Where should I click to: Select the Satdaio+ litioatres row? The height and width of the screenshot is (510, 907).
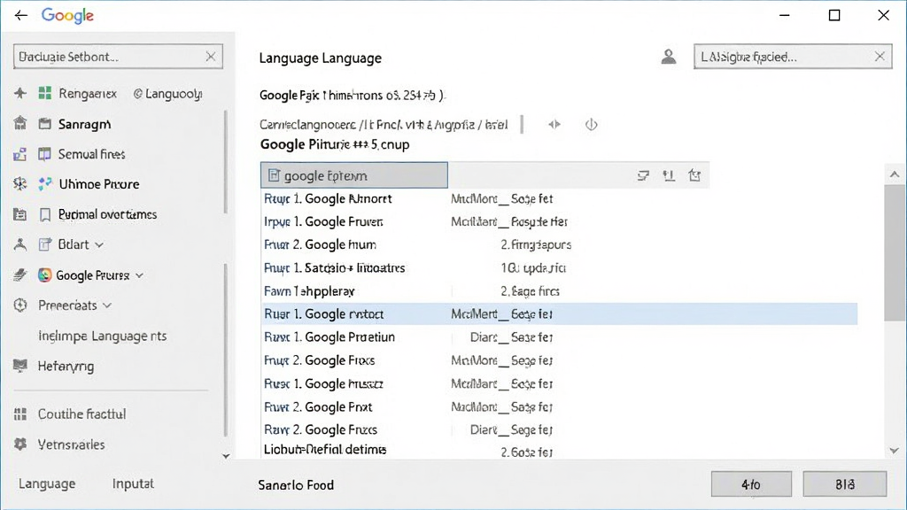[560, 268]
